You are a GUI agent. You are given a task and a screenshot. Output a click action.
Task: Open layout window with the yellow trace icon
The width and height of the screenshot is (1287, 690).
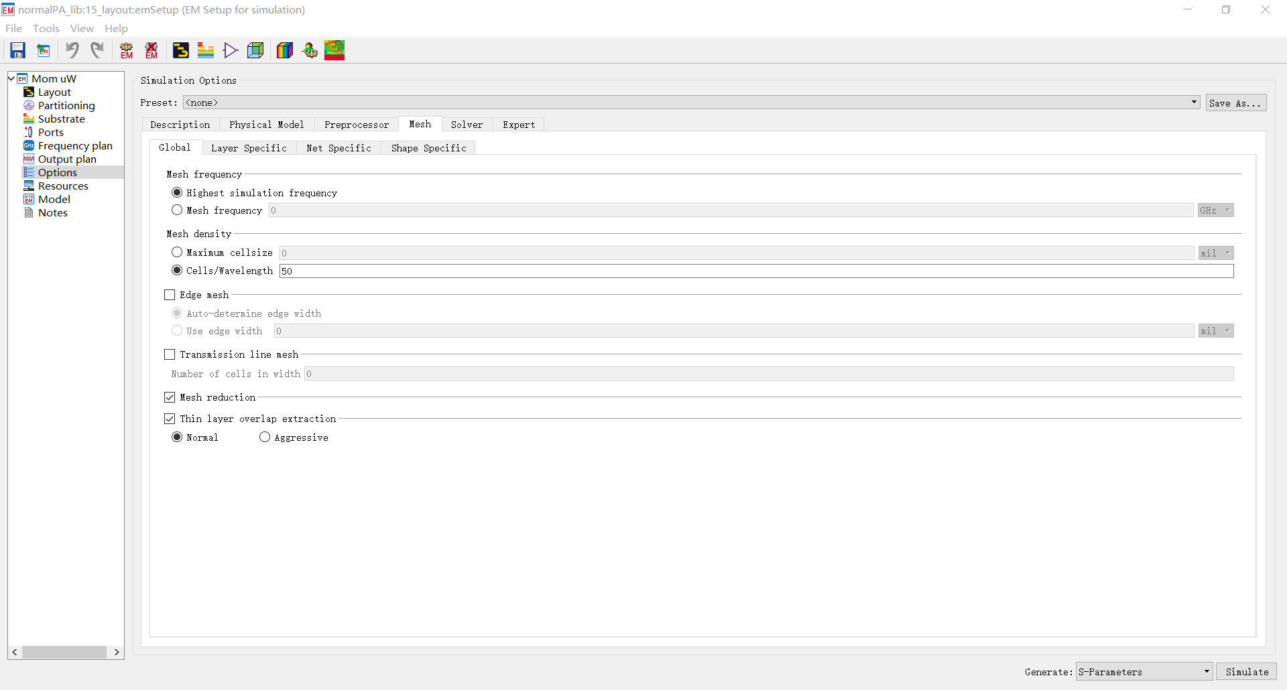pos(181,50)
